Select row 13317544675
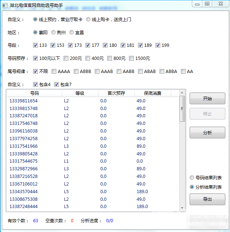The image size is (230, 232). [x=93, y=161]
